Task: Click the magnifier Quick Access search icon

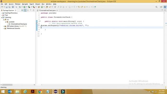Action: click(156, 7)
